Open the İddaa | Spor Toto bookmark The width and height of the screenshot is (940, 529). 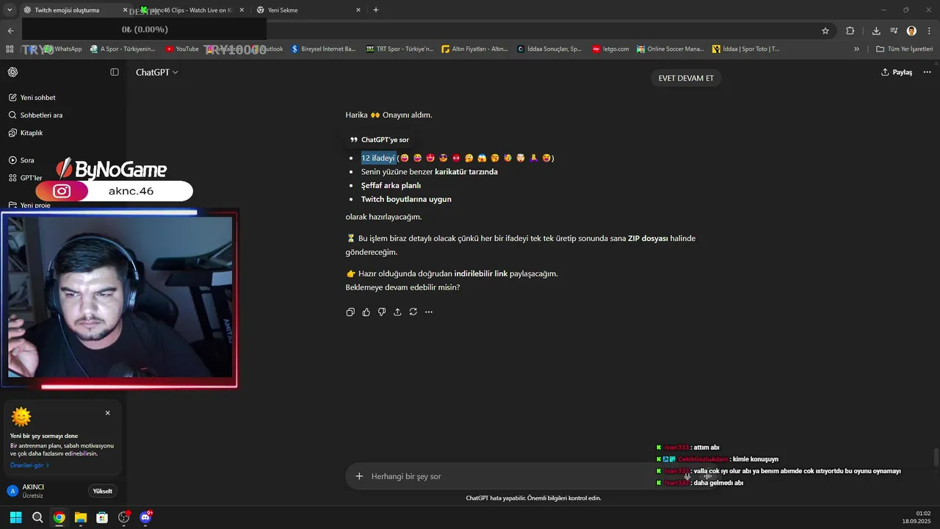click(x=745, y=49)
